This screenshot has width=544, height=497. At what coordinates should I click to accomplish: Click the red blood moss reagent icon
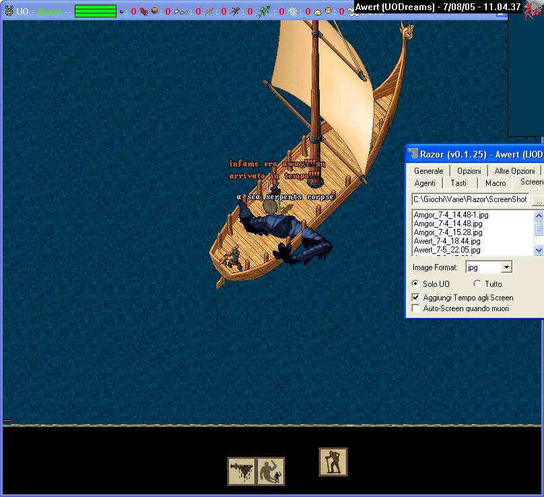[144, 12]
